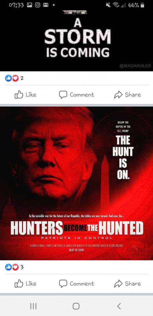Tap the battery indicator showing 66%

pyautogui.click(x=136, y=5)
